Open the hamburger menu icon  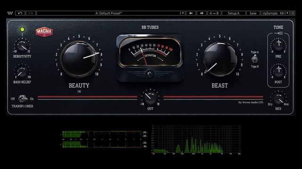293,13
